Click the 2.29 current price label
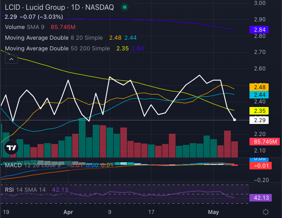Screen dimensions: 282x218 point(259,120)
